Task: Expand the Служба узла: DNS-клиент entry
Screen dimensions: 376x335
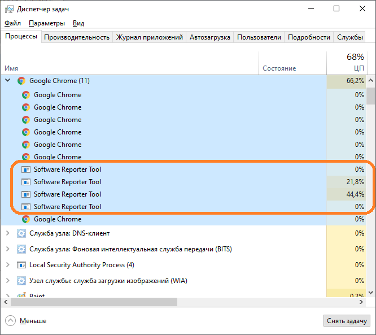Action: click(x=7, y=233)
